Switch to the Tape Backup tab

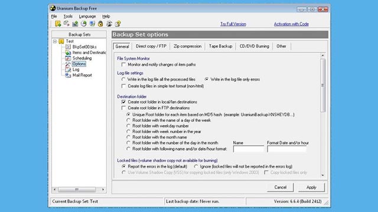(220, 46)
